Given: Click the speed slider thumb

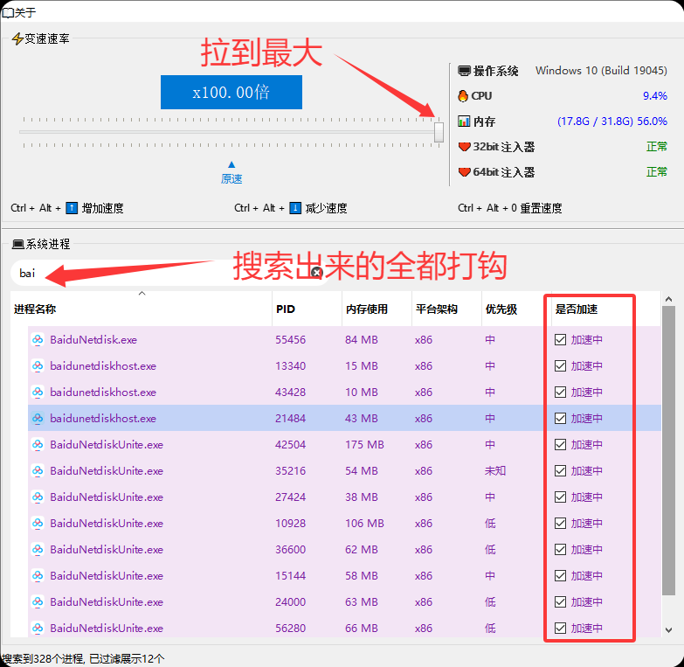Looking at the screenshot, I should (439, 132).
